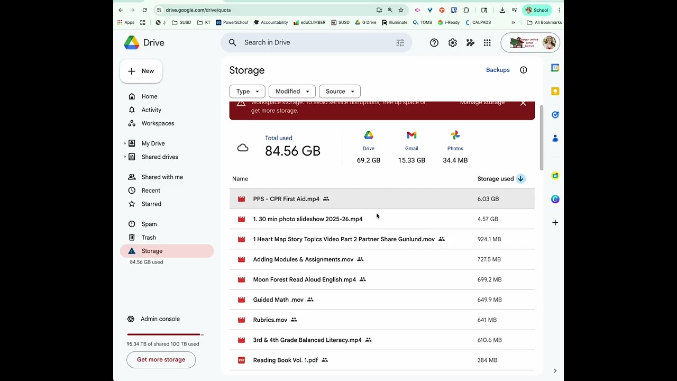Open Contacts in side panel
677x381 pixels.
pyautogui.click(x=555, y=138)
